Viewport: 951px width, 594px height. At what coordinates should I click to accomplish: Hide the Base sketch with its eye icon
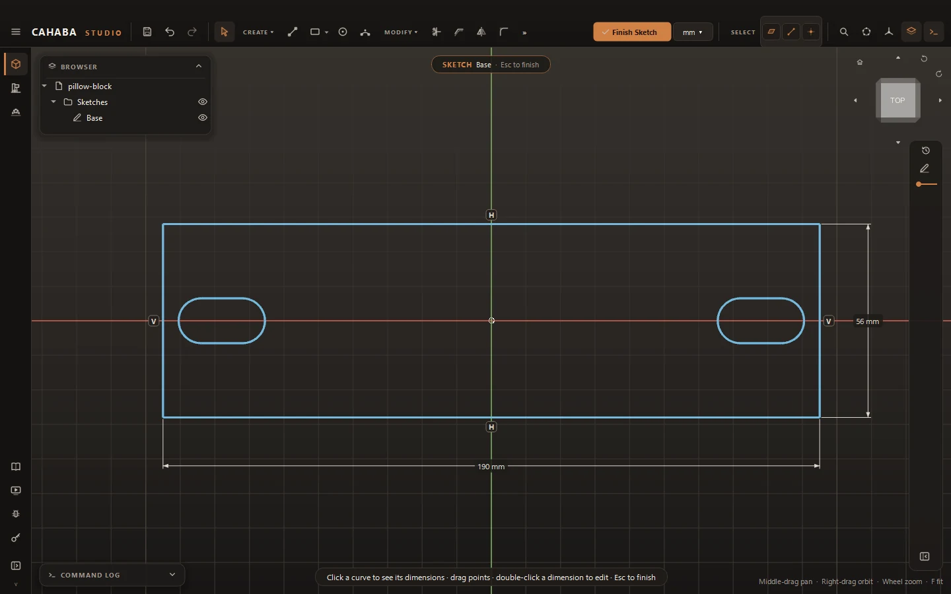click(203, 118)
